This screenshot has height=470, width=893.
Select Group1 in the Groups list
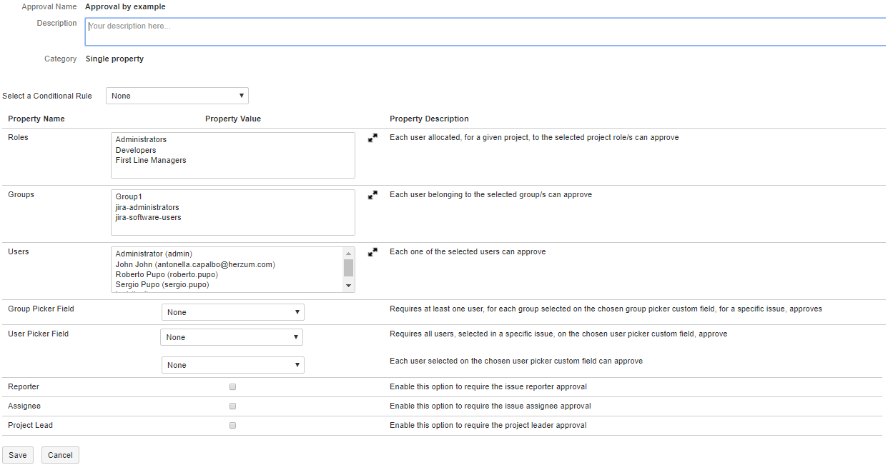tap(129, 197)
